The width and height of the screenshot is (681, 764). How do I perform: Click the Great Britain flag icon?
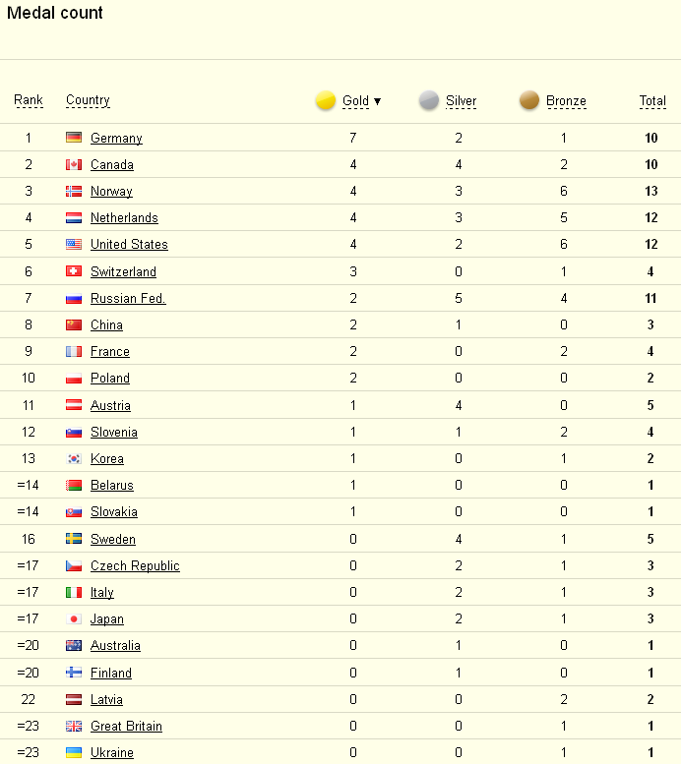74,726
